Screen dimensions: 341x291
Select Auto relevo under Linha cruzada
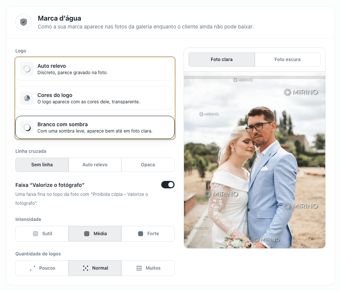pos(95,165)
